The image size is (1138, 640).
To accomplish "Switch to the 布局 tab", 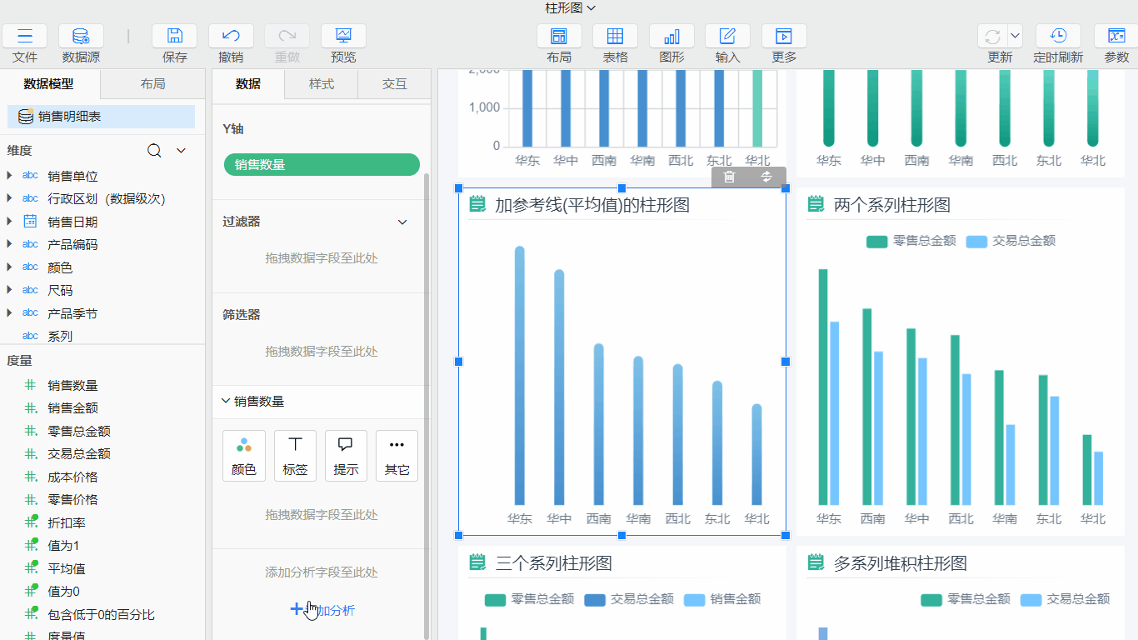I will (x=152, y=84).
